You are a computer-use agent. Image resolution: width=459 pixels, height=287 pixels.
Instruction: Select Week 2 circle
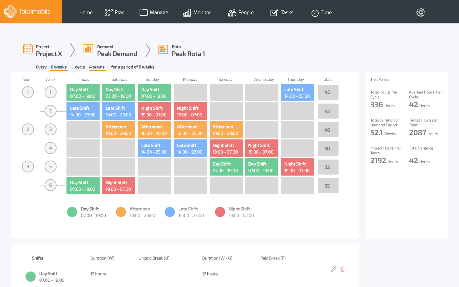click(x=50, y=111)
